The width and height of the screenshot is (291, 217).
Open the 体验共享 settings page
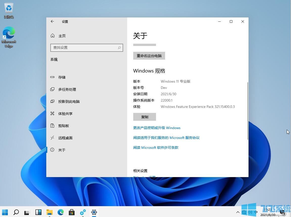(x=66, y=113)
